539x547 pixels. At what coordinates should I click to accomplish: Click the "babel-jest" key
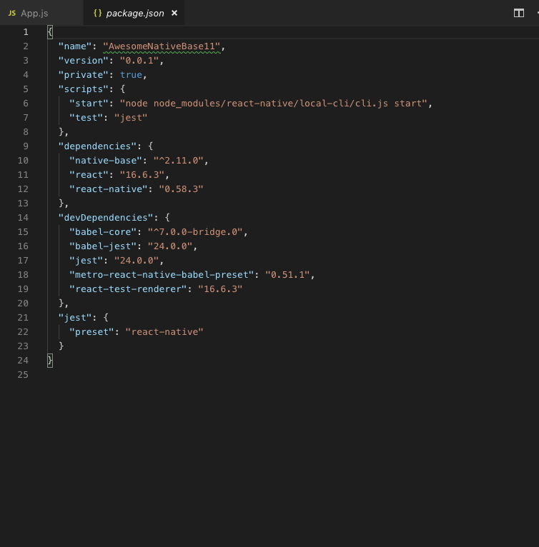pos(103,246)
